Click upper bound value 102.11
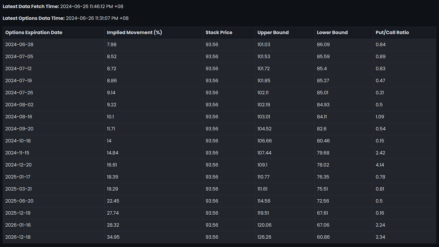Viewport: 439px width, 247px height. tap(263, 93)
